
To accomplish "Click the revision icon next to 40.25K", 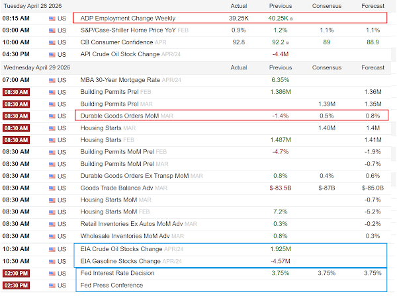I will pyautogui.click(x=291, y=19).
